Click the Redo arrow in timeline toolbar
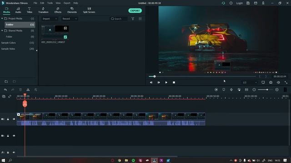Viewport: 291px width, 163px height. tap(13, 90)
